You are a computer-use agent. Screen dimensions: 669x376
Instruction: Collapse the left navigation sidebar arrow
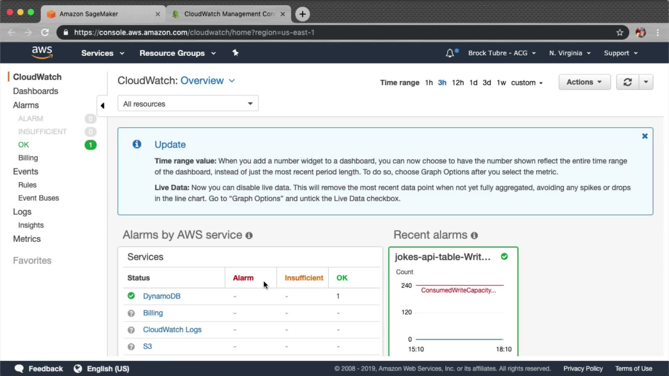click(x=102, y=105)
